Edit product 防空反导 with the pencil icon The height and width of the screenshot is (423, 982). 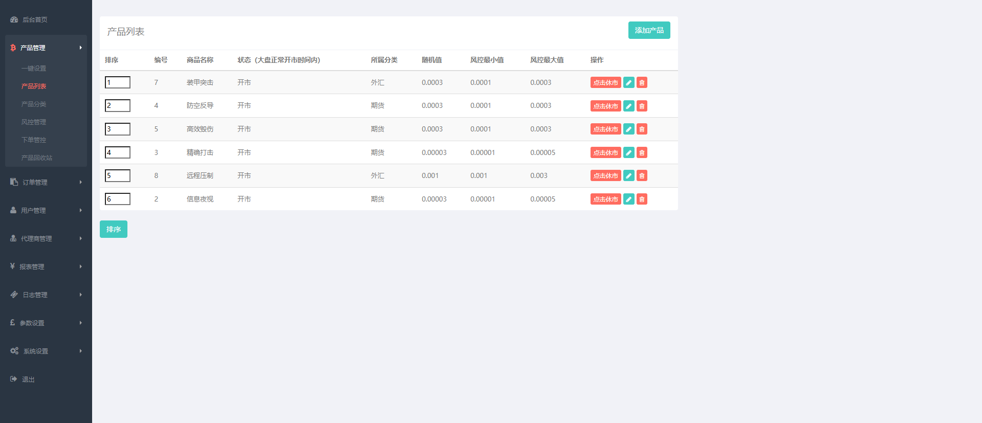click(x=629, y=106)
